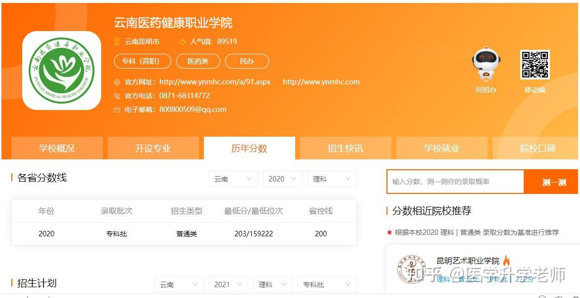This screenshot has width=580, height=298.
Task: Click the popularity value 89519
Action: pyautogui.click(x=227, y=41)
